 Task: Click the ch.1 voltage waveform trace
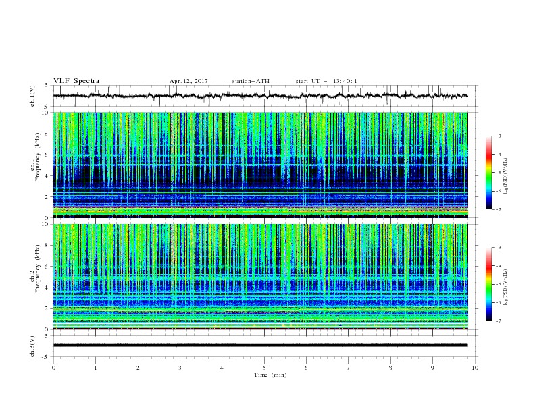(260, 96)
